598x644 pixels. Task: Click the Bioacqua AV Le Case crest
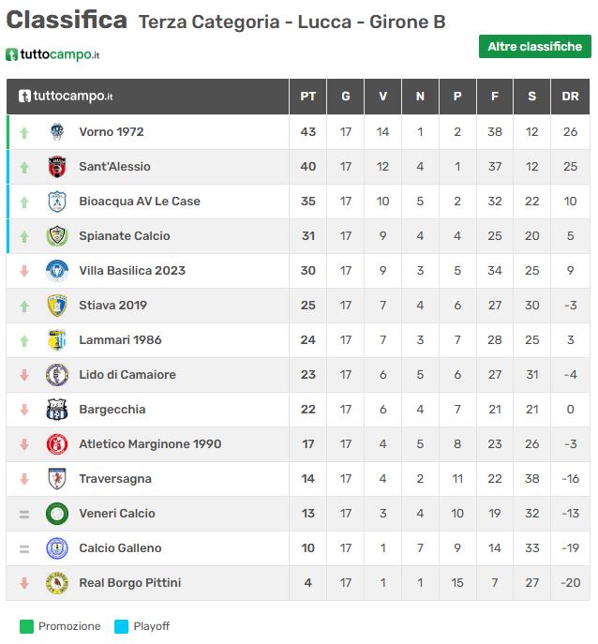coord(57,202)
